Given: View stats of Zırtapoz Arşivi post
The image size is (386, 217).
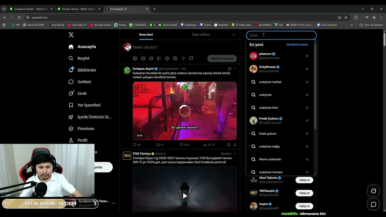Looking at the screenshot, I should (209, 145).
